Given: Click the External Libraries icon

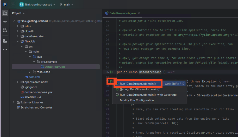Looking at the screenshot, I should pyautogui.click(x=18, y=102).
